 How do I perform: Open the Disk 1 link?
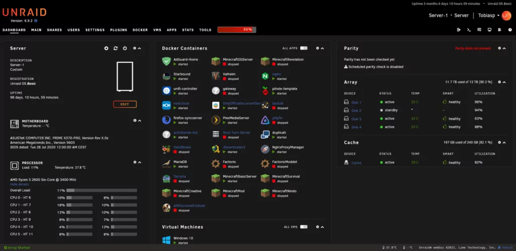356,102
